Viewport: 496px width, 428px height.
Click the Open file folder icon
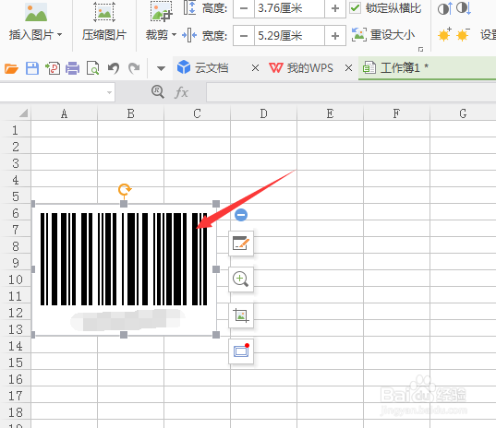coord(11,68)
